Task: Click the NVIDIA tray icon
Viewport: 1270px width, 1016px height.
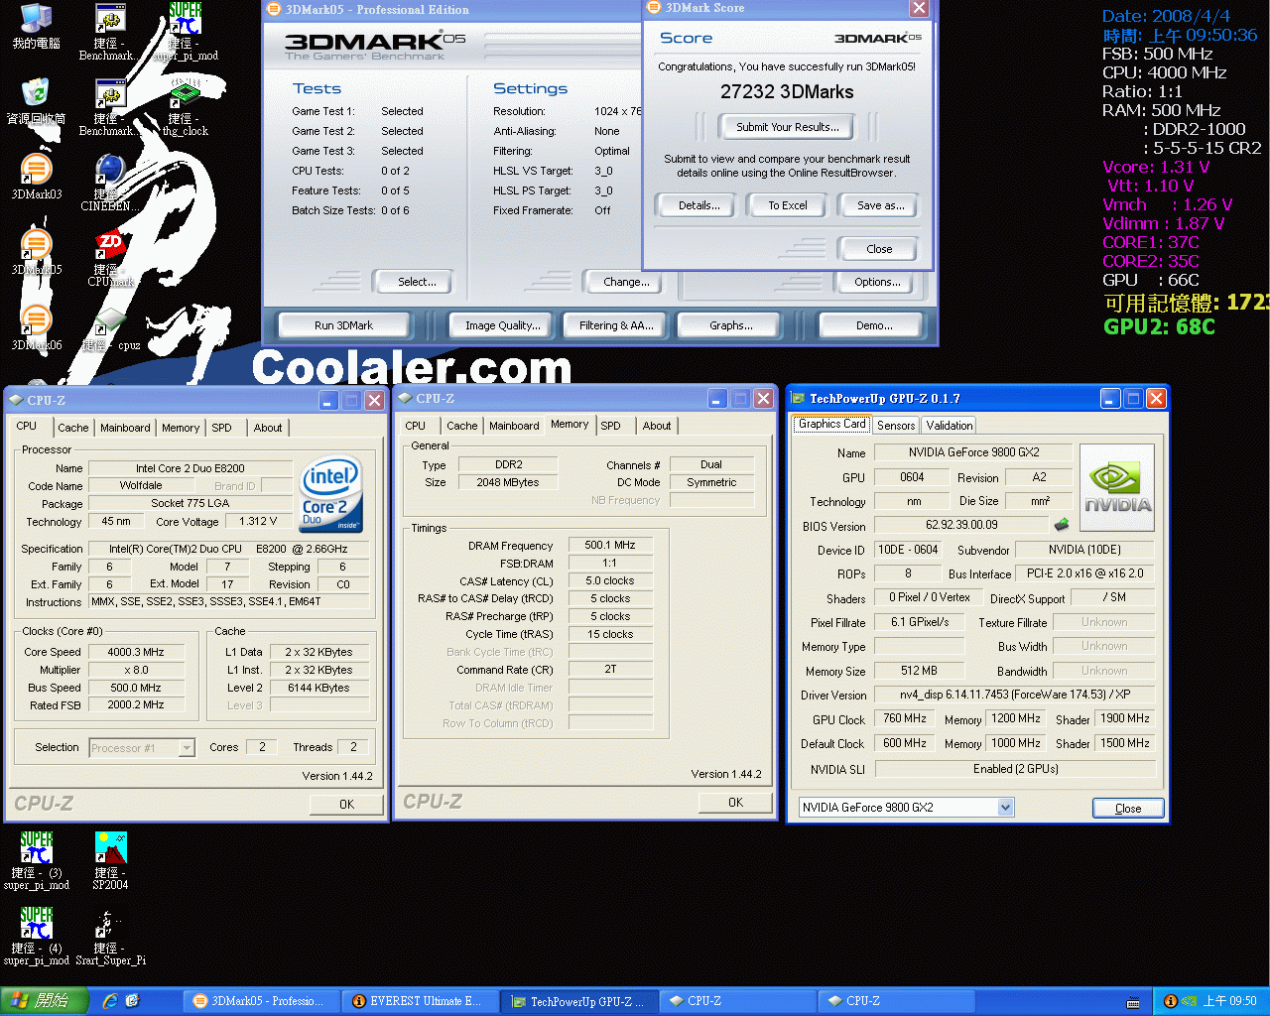Action: (x=1191, y=1001)
